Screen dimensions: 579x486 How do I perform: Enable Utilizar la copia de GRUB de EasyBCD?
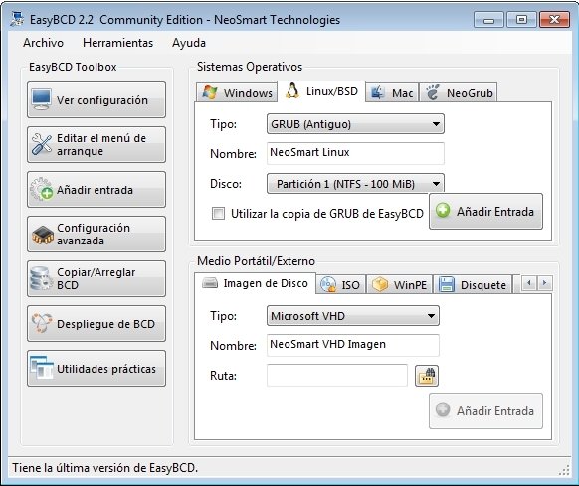click(x=218, y=213)
